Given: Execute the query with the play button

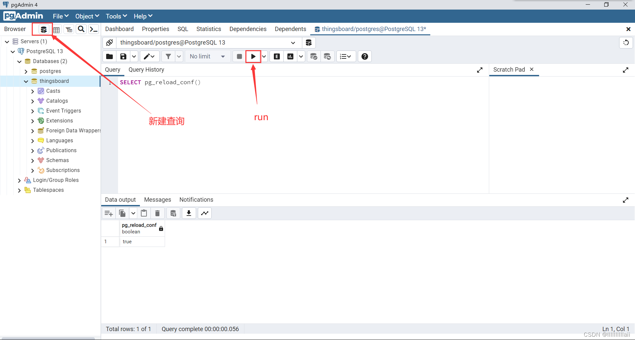Looking at the screenshot, I should [253, 56].
